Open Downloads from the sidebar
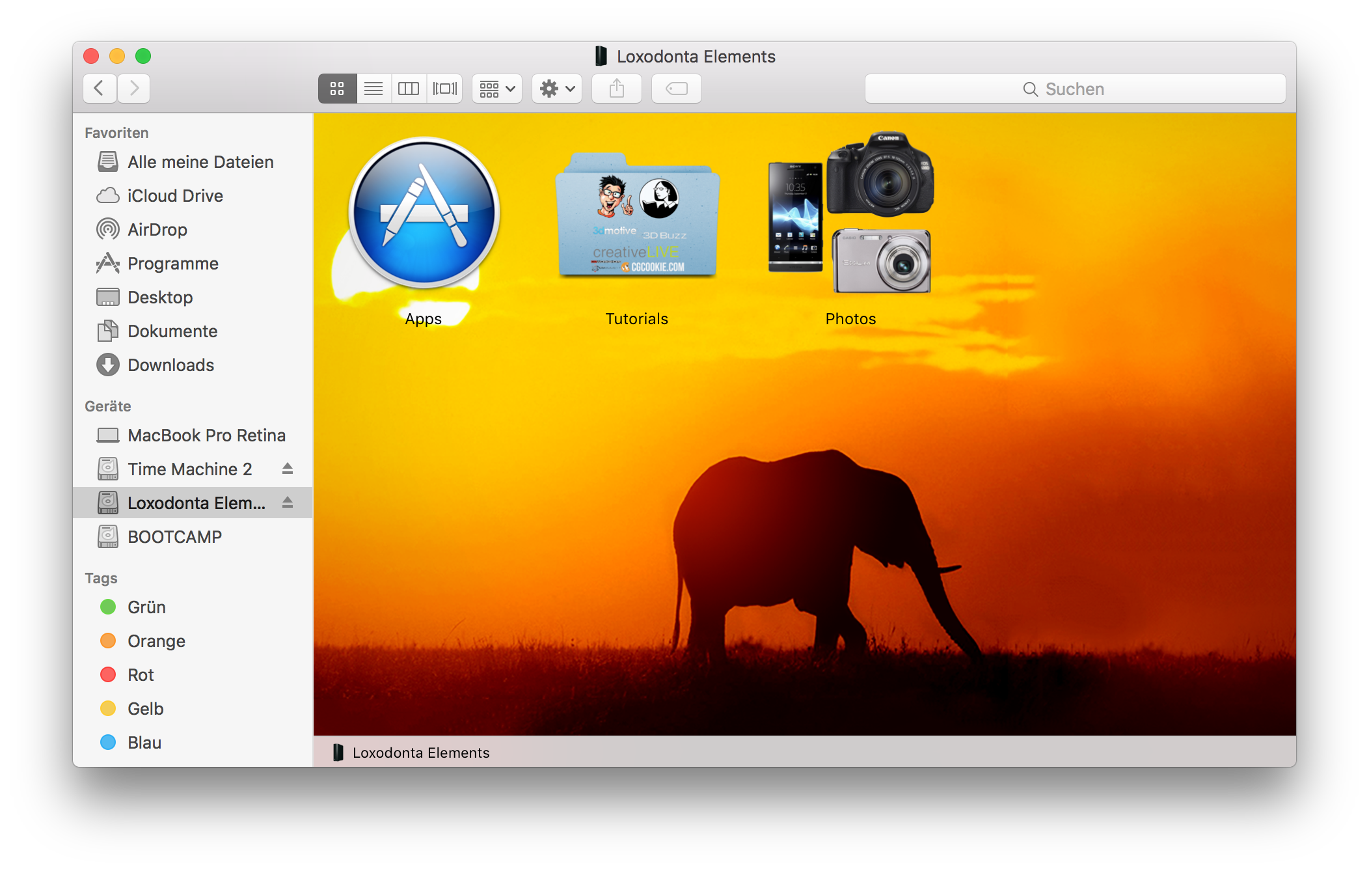The width and height of the screenshot is (1369, 871). click(x=170, y=365)
